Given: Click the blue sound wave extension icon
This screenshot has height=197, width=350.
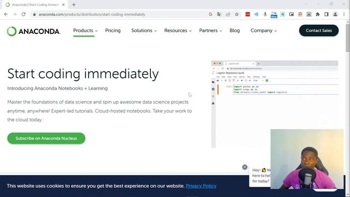Looking at the screenshot, I should coord(256,14).
